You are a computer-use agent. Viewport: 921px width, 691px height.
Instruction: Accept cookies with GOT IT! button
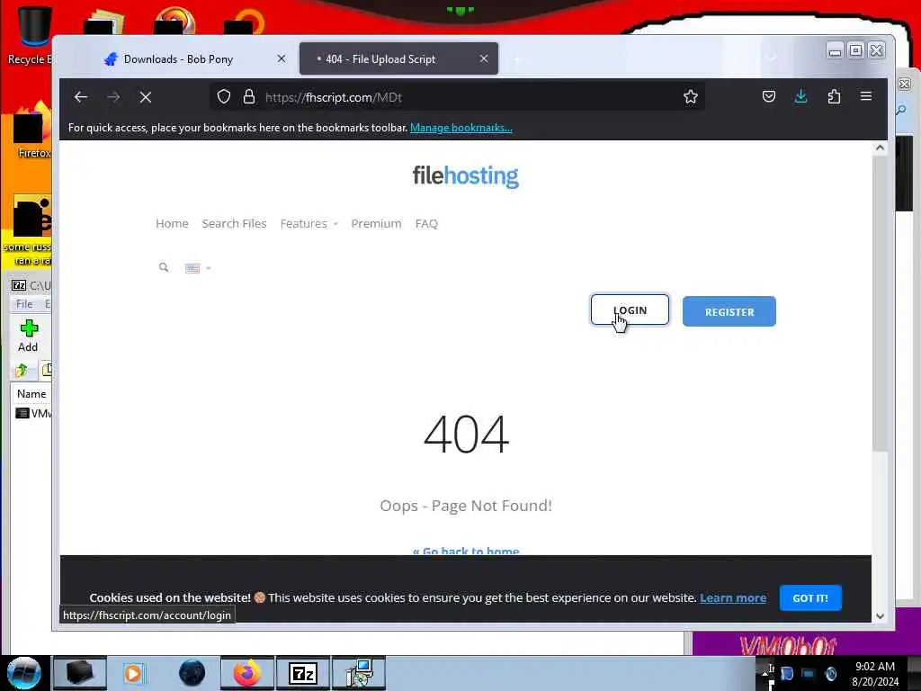(810, 598)
